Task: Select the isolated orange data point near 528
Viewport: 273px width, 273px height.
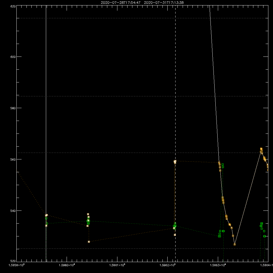Action: (x=89, y=242)
